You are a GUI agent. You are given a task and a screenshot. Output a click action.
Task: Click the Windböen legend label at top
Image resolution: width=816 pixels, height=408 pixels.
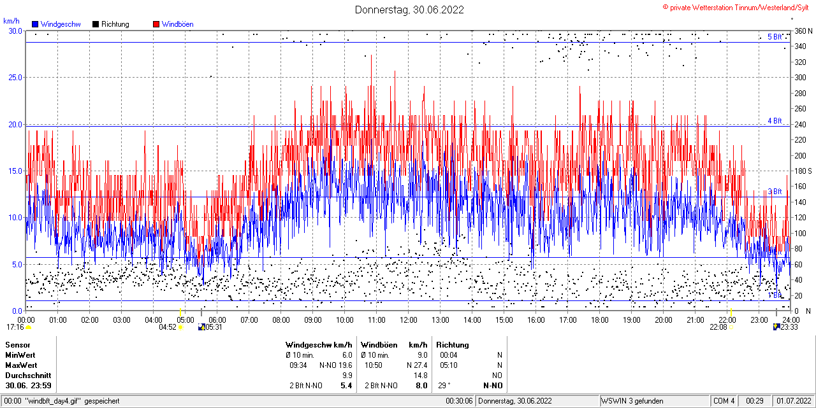click(x=178, y=24)
